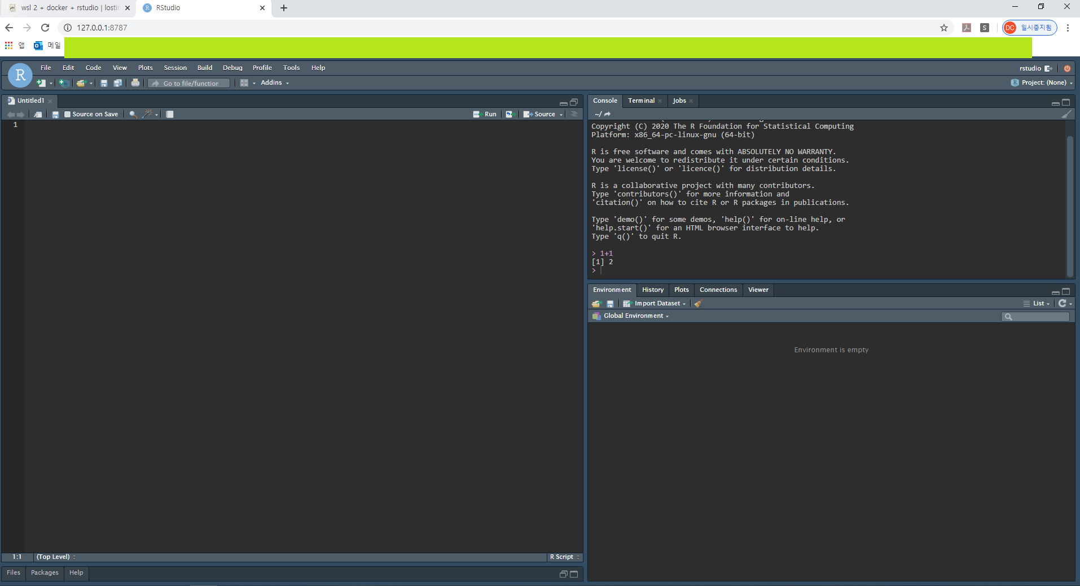The height and width of the screenshot is (586, 1080).
Task: Switch to the Connections tab
Action: pos(718,290)
